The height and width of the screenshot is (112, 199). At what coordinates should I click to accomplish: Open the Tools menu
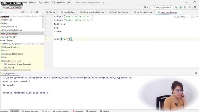click(x=47, y=2)
